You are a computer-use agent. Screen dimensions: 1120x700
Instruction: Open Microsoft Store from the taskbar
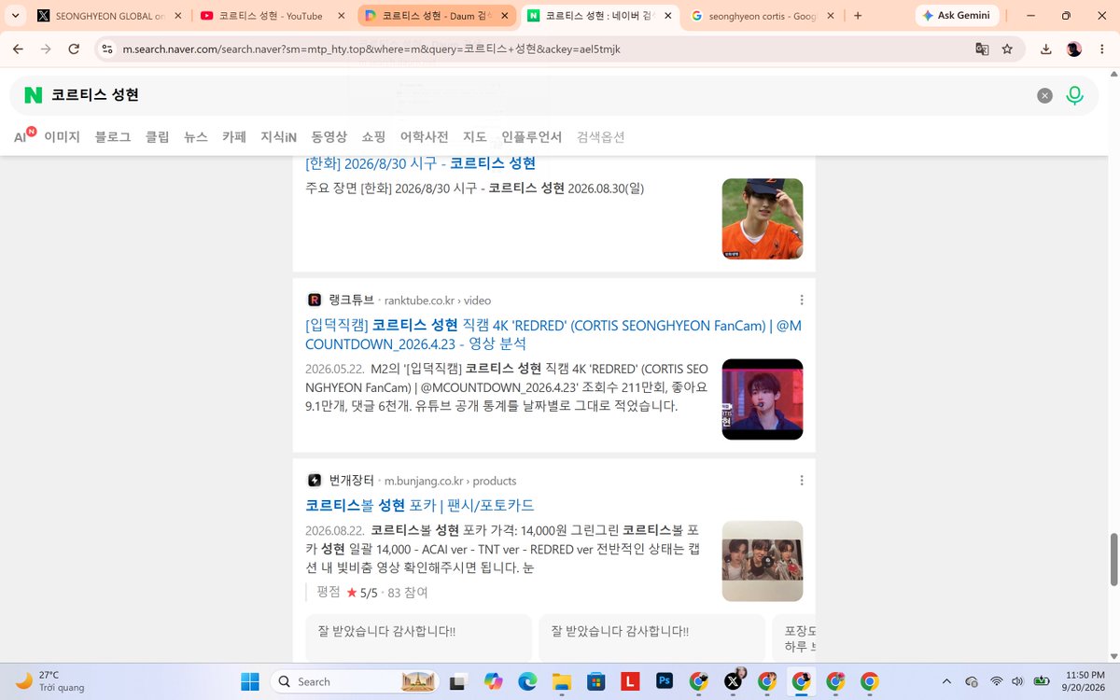coord(596,681)
